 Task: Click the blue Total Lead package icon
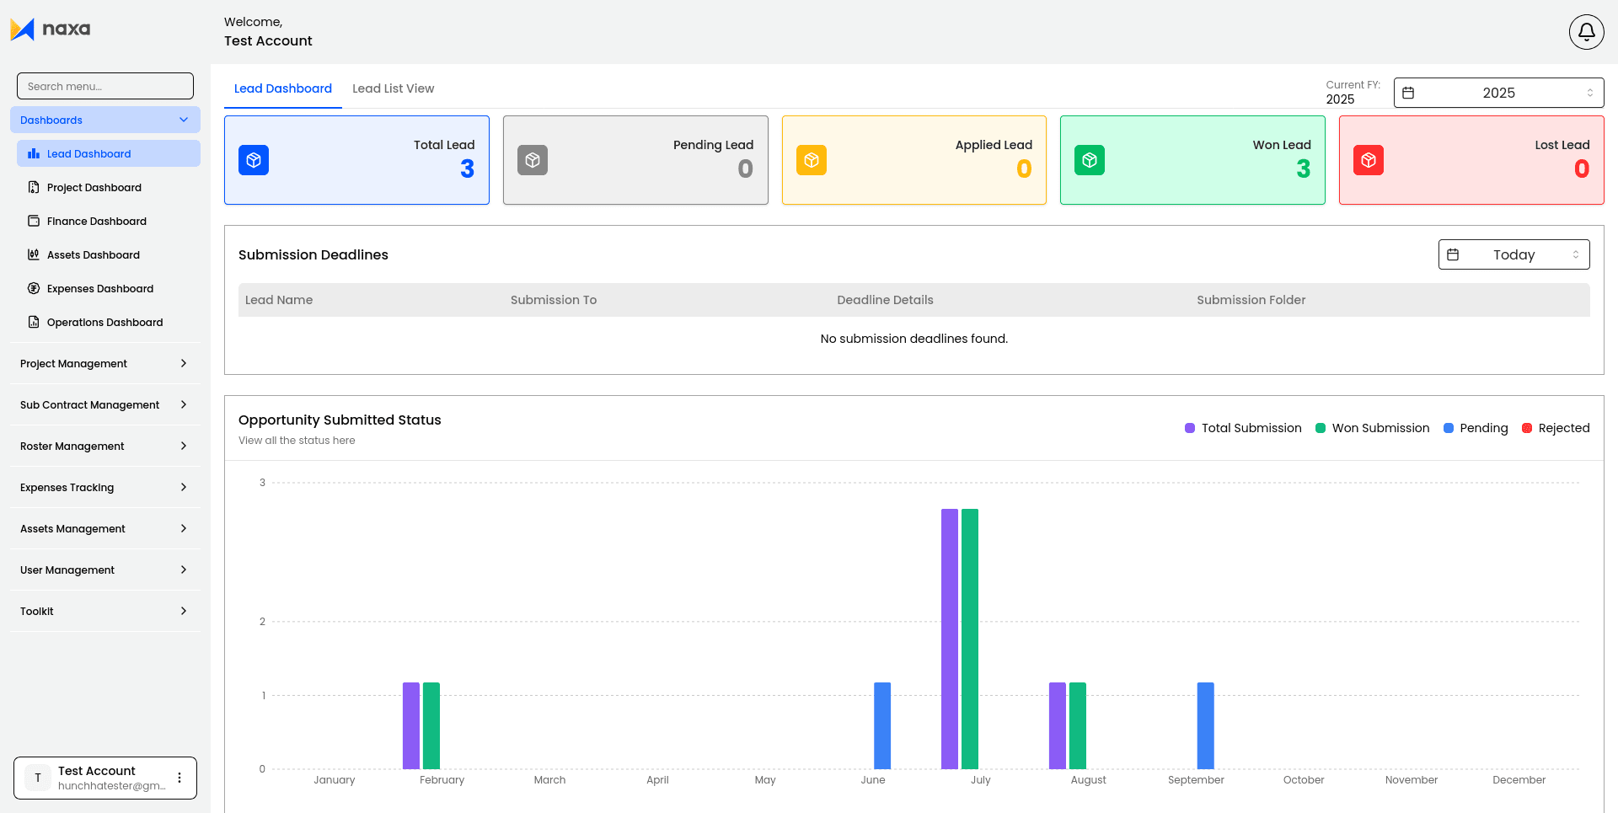coord(254,159)
